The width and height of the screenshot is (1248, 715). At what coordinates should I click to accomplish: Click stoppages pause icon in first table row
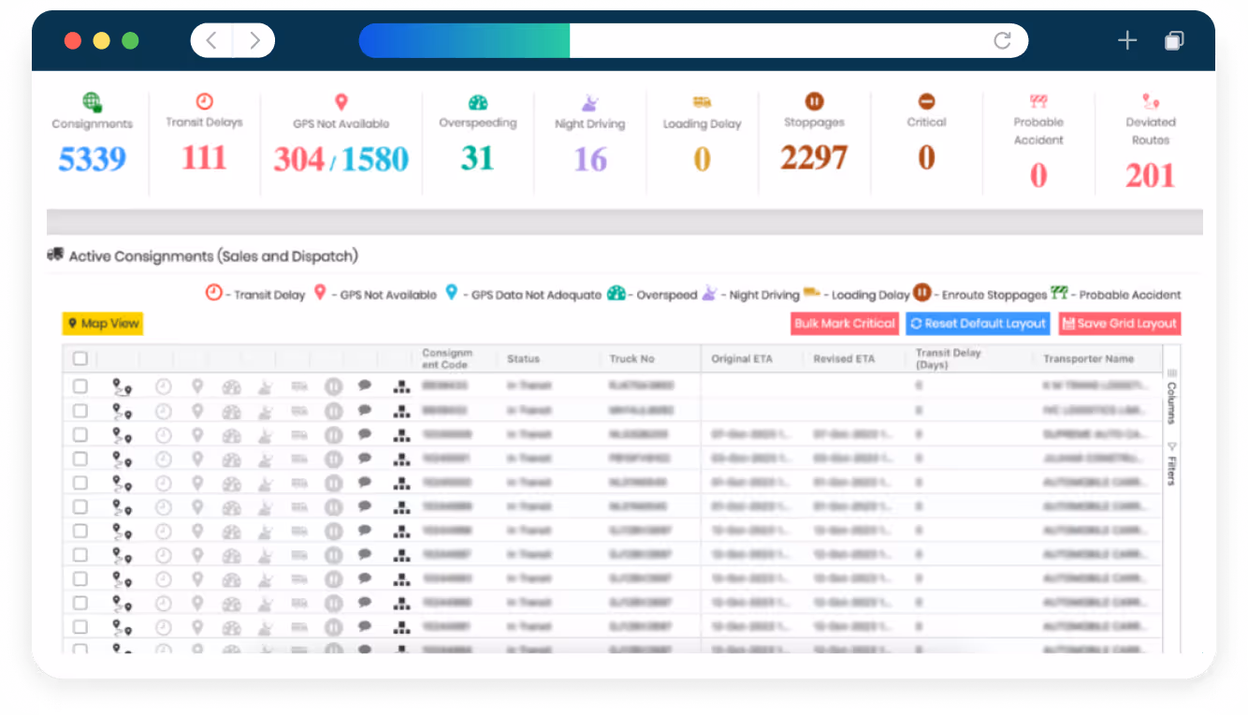334,386
